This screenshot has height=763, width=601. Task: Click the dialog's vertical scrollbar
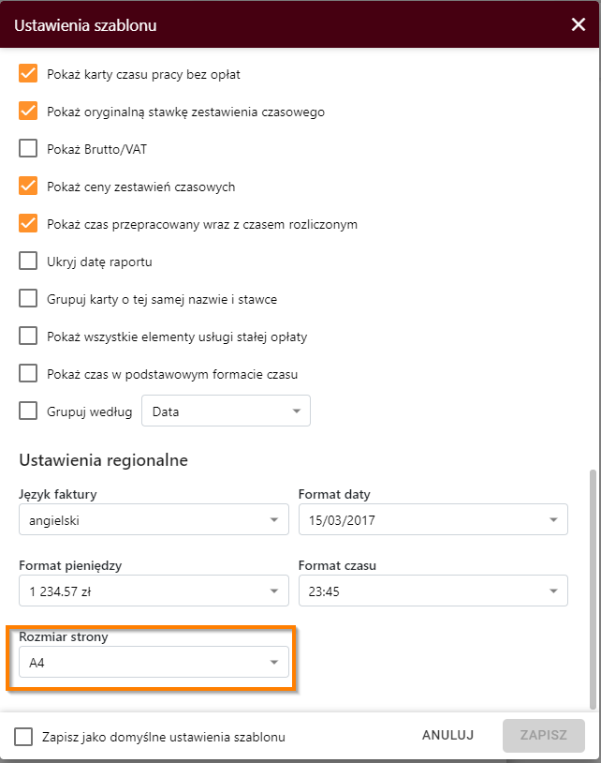[593, 589]
